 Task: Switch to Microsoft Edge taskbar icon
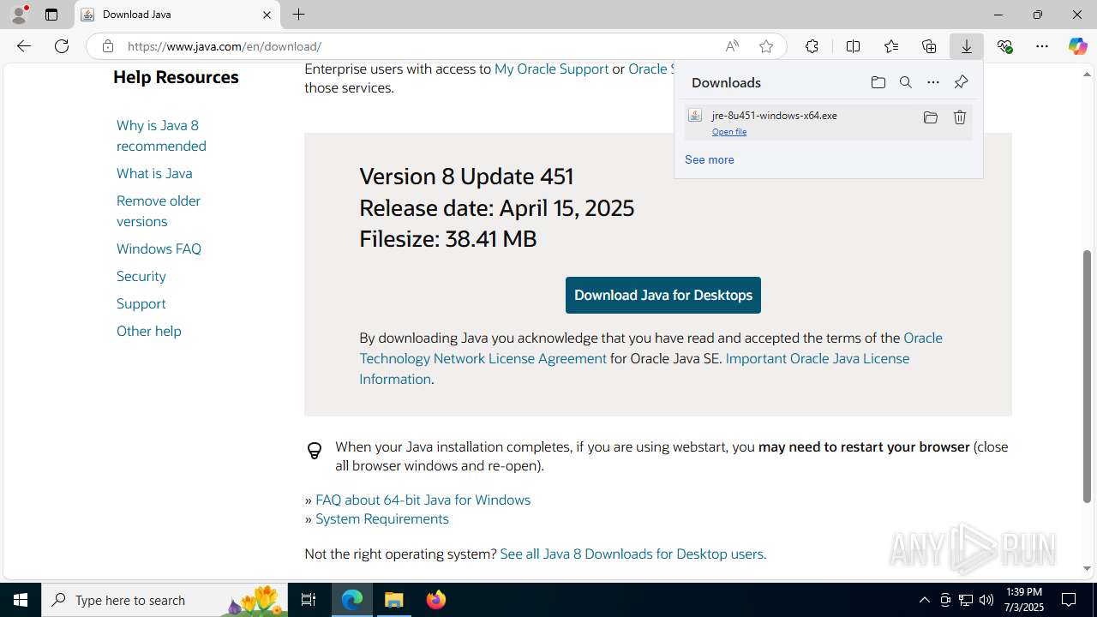[352, 600]
